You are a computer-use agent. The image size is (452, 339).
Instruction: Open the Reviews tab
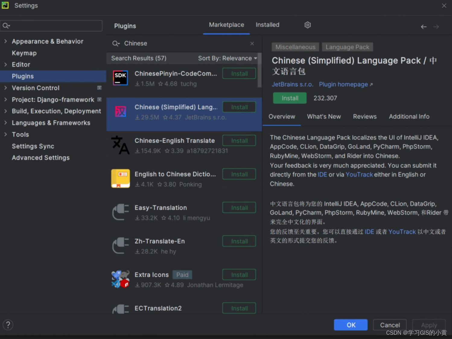point(365,117)
